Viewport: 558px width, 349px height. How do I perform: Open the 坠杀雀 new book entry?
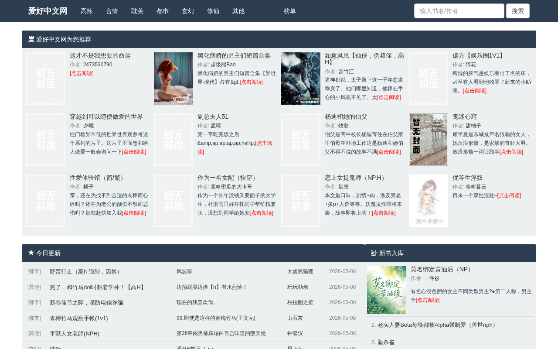pos(386,342)
